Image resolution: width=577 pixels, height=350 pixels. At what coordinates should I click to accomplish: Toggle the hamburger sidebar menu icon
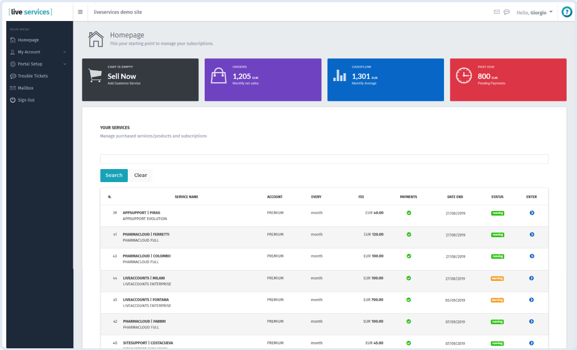point(80,12)
